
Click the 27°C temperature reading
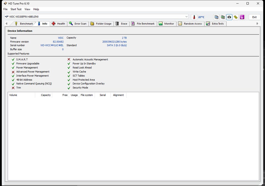point(201,17)
